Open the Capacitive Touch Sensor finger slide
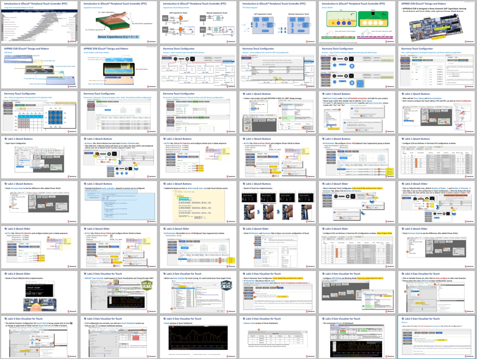 119,22
